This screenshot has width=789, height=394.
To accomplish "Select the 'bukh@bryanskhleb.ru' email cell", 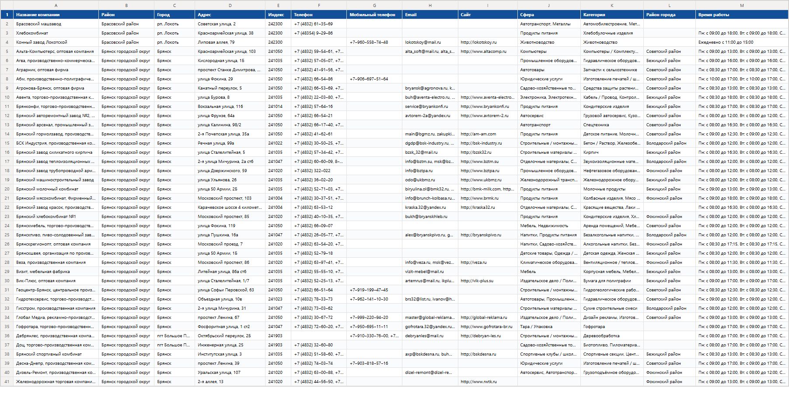I will tap(430, 217).
